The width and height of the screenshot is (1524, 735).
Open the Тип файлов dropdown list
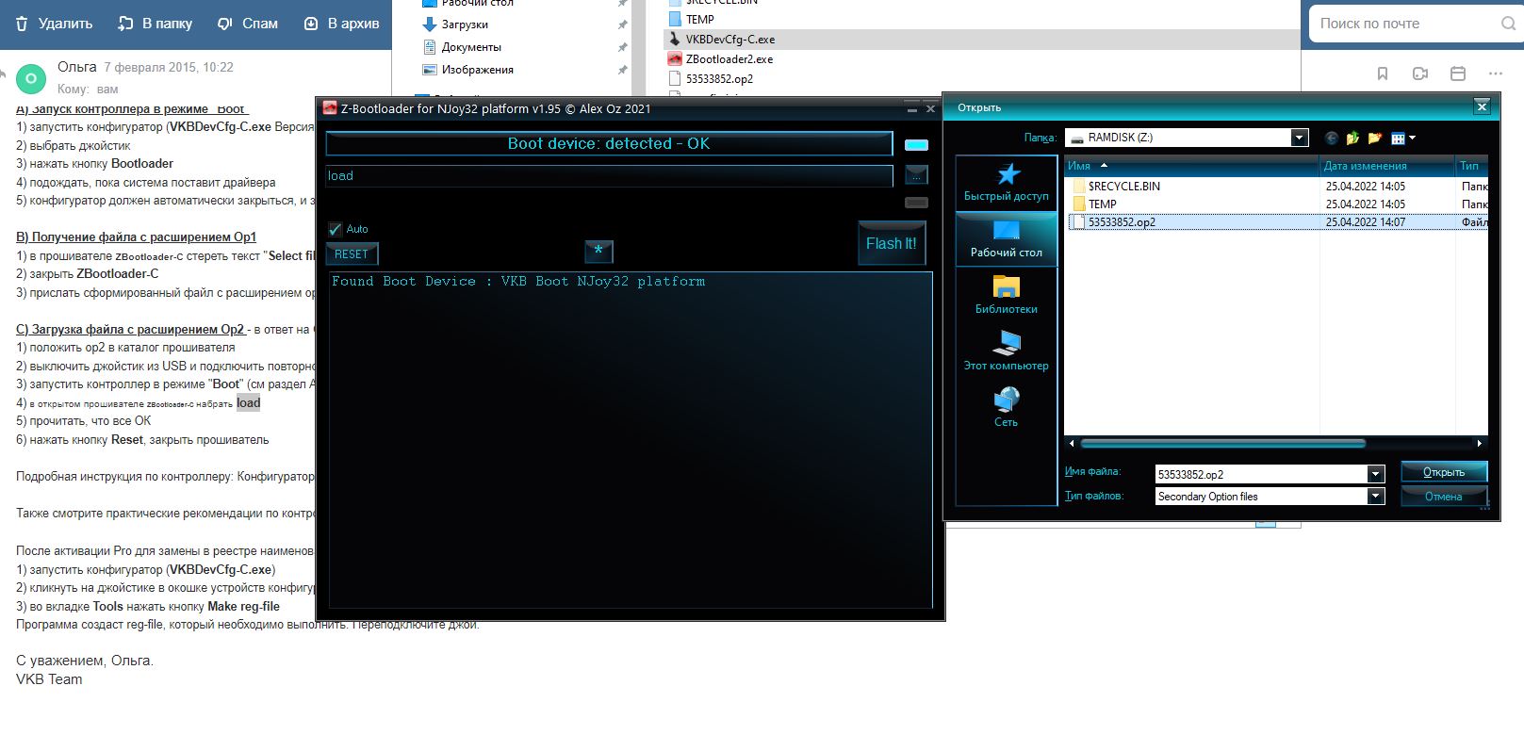(1375, 497)
